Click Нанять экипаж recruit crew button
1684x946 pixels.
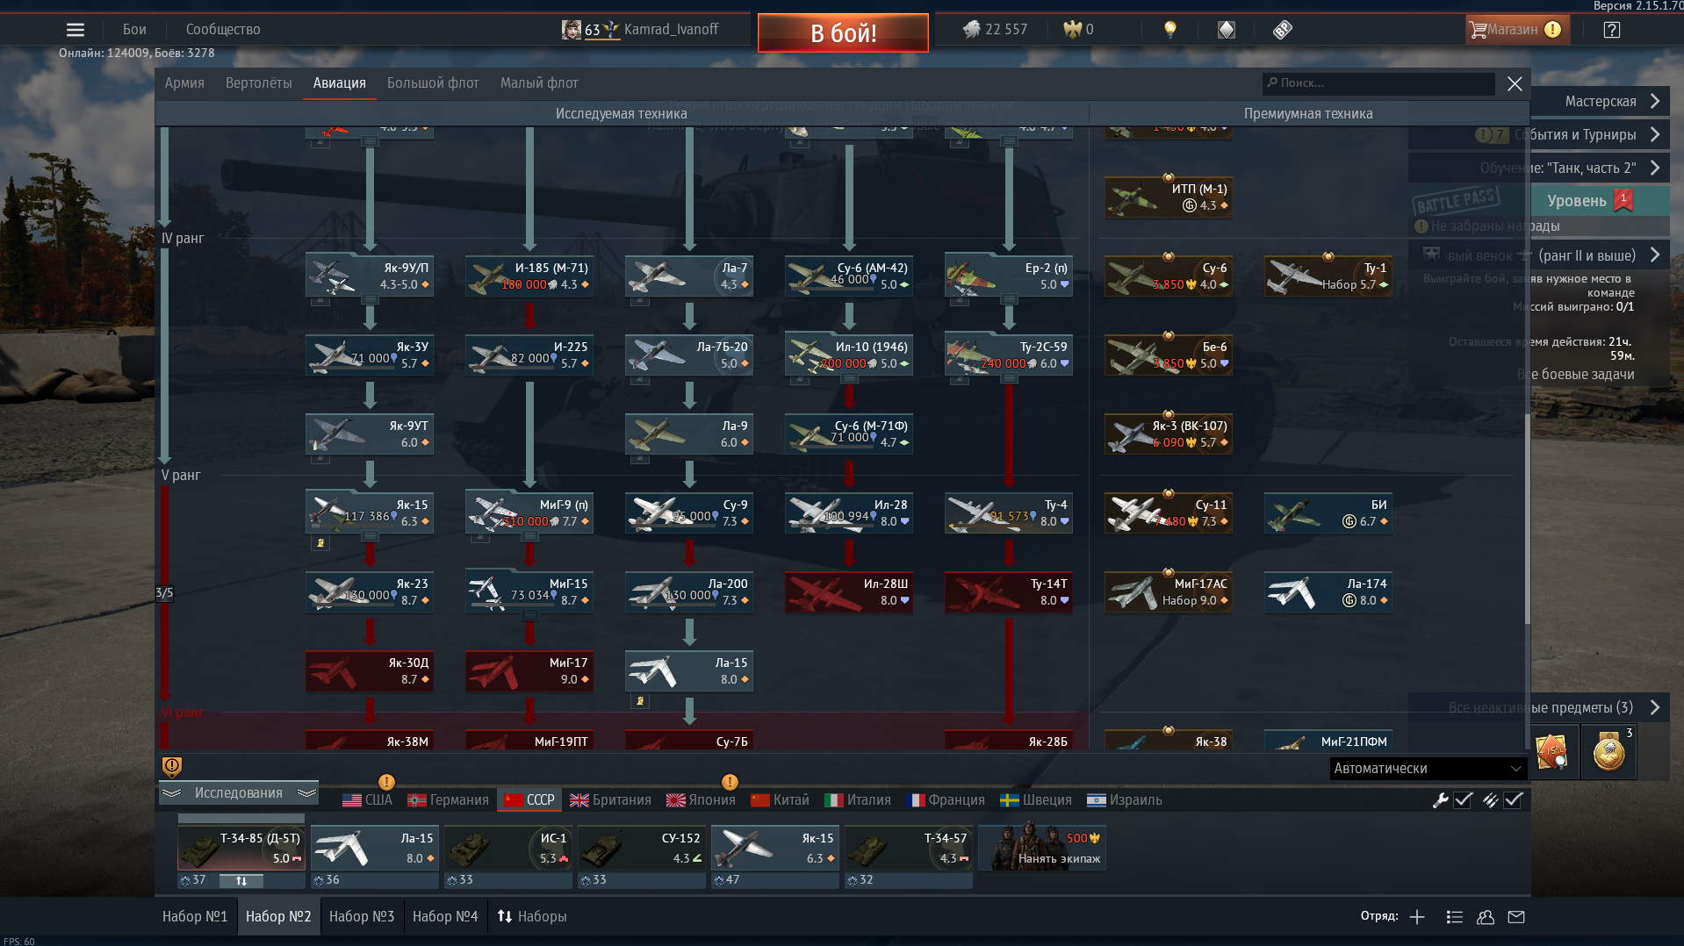(x=1042, y=847)
